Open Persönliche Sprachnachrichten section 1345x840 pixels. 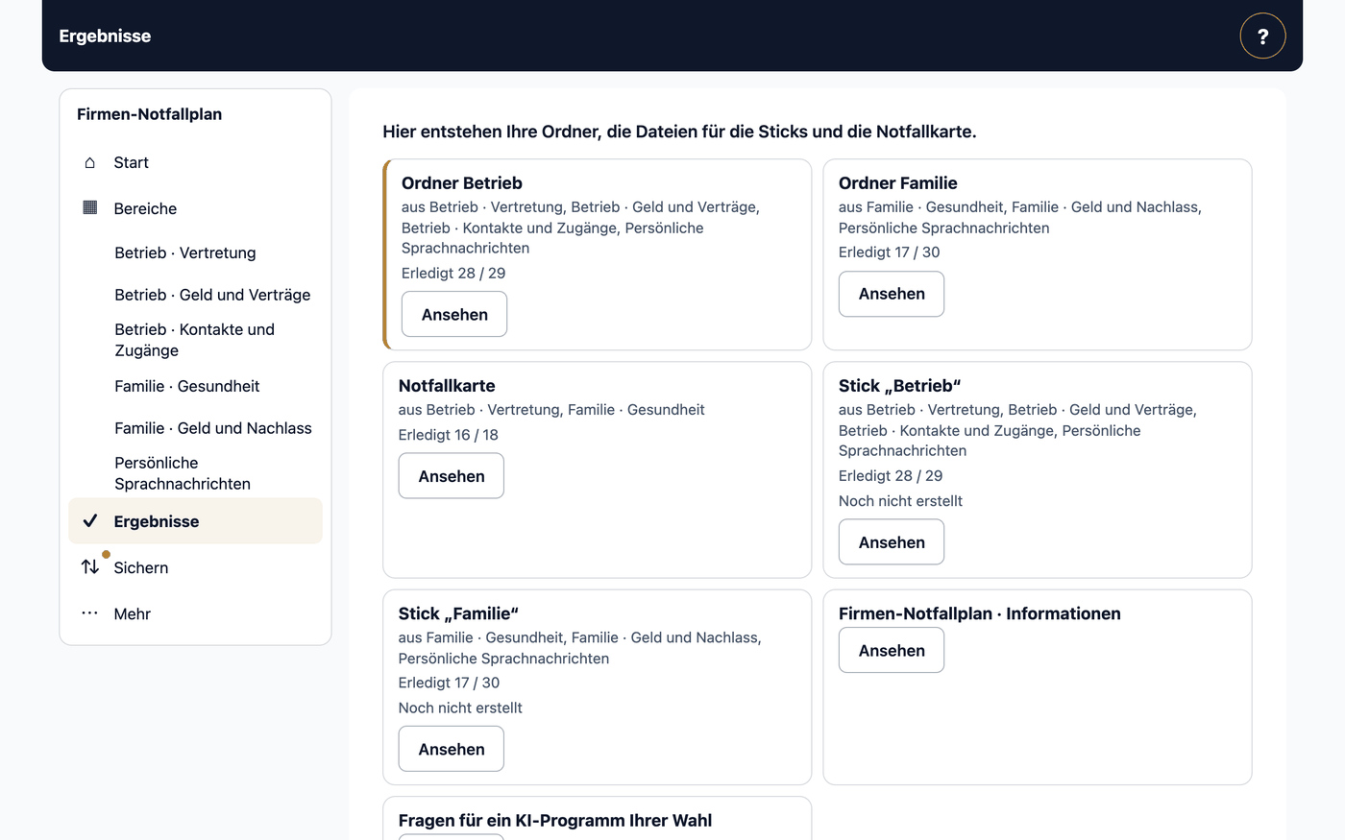click(183, 473)
